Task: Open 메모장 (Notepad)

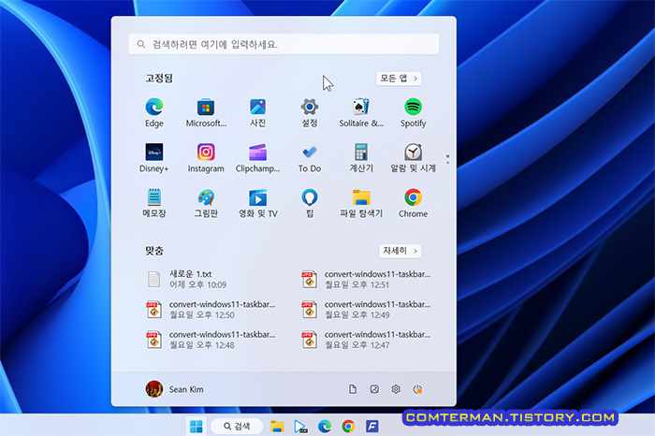Action: click(154, 203)
